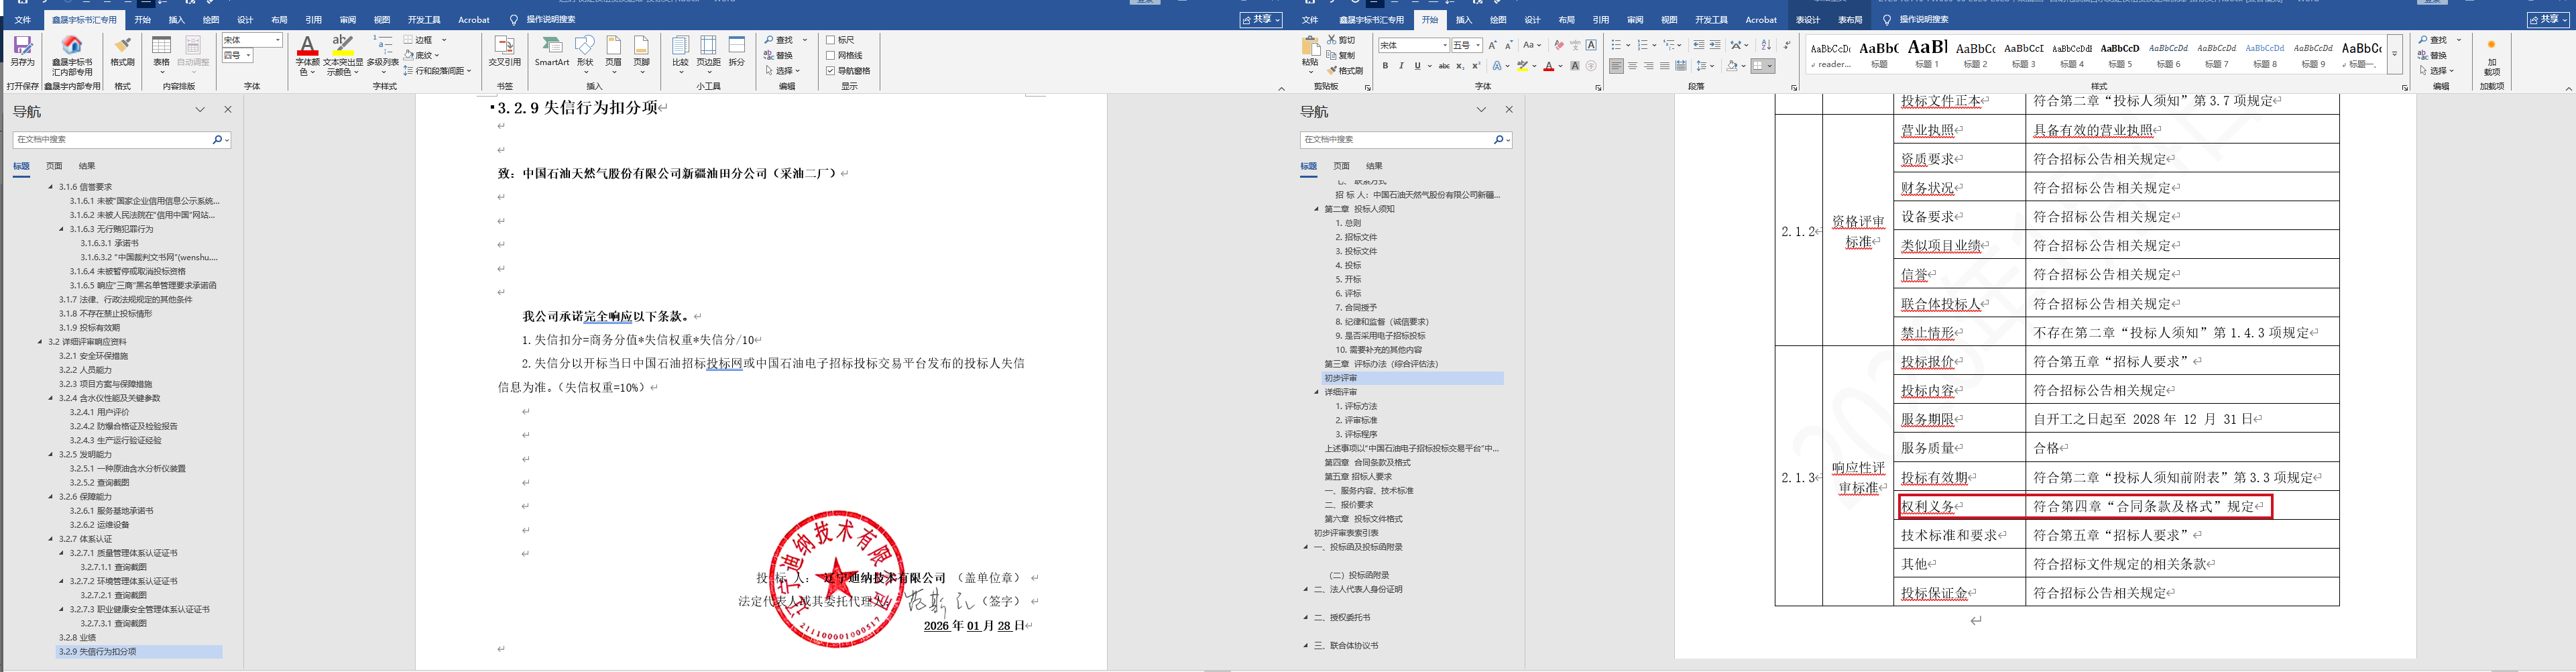Open 宋体 font dropdown in left window
The image size is (2576, 672).
[x=277, y=40]
